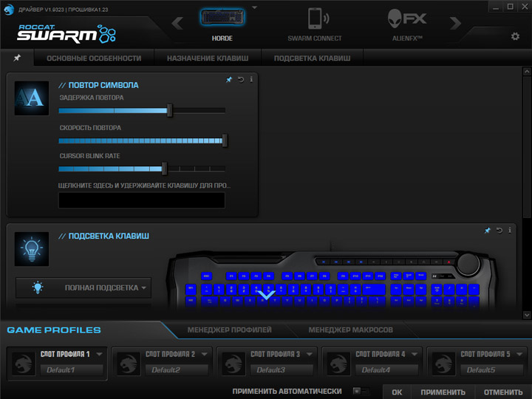Expand the Слот профиля 2 dropdown arrow
The width and height of the screenshot is (532, 399).
coord(204,354)
